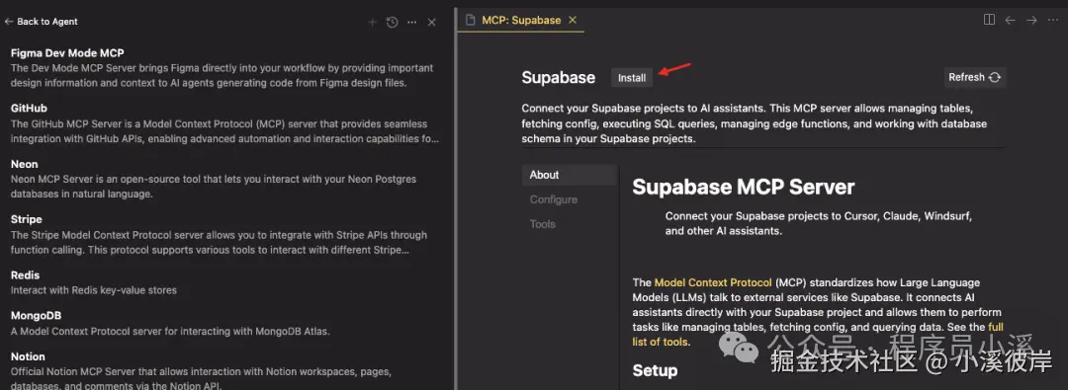Open the agent panel ellipsis menu
This screenshot has width=1068, height=390.
pyautogui.click(x=411, y=23)
